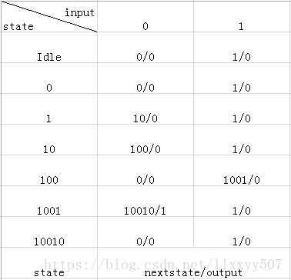291x280 pixels.
Task: Select the 10/0 cell in state 1 row
Action: click(x=145, y=109)
